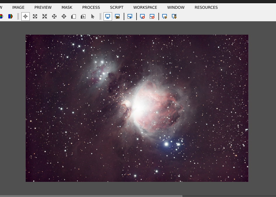The image size is (276, 197).
Task: Open the PROCESS menu
Action: 91,7
